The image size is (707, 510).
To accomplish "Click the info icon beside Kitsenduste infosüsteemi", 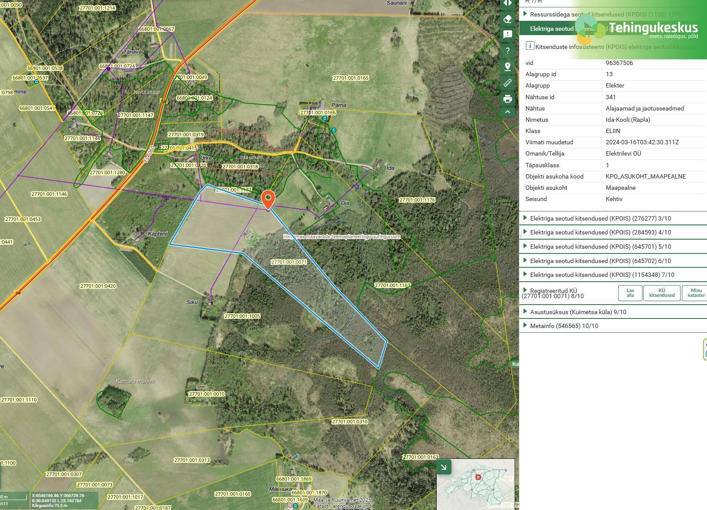I will [530, 45].
